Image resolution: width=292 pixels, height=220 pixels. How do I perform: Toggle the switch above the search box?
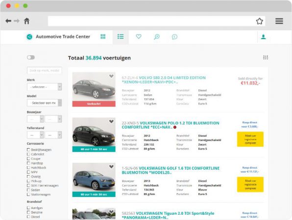[31, 57]
